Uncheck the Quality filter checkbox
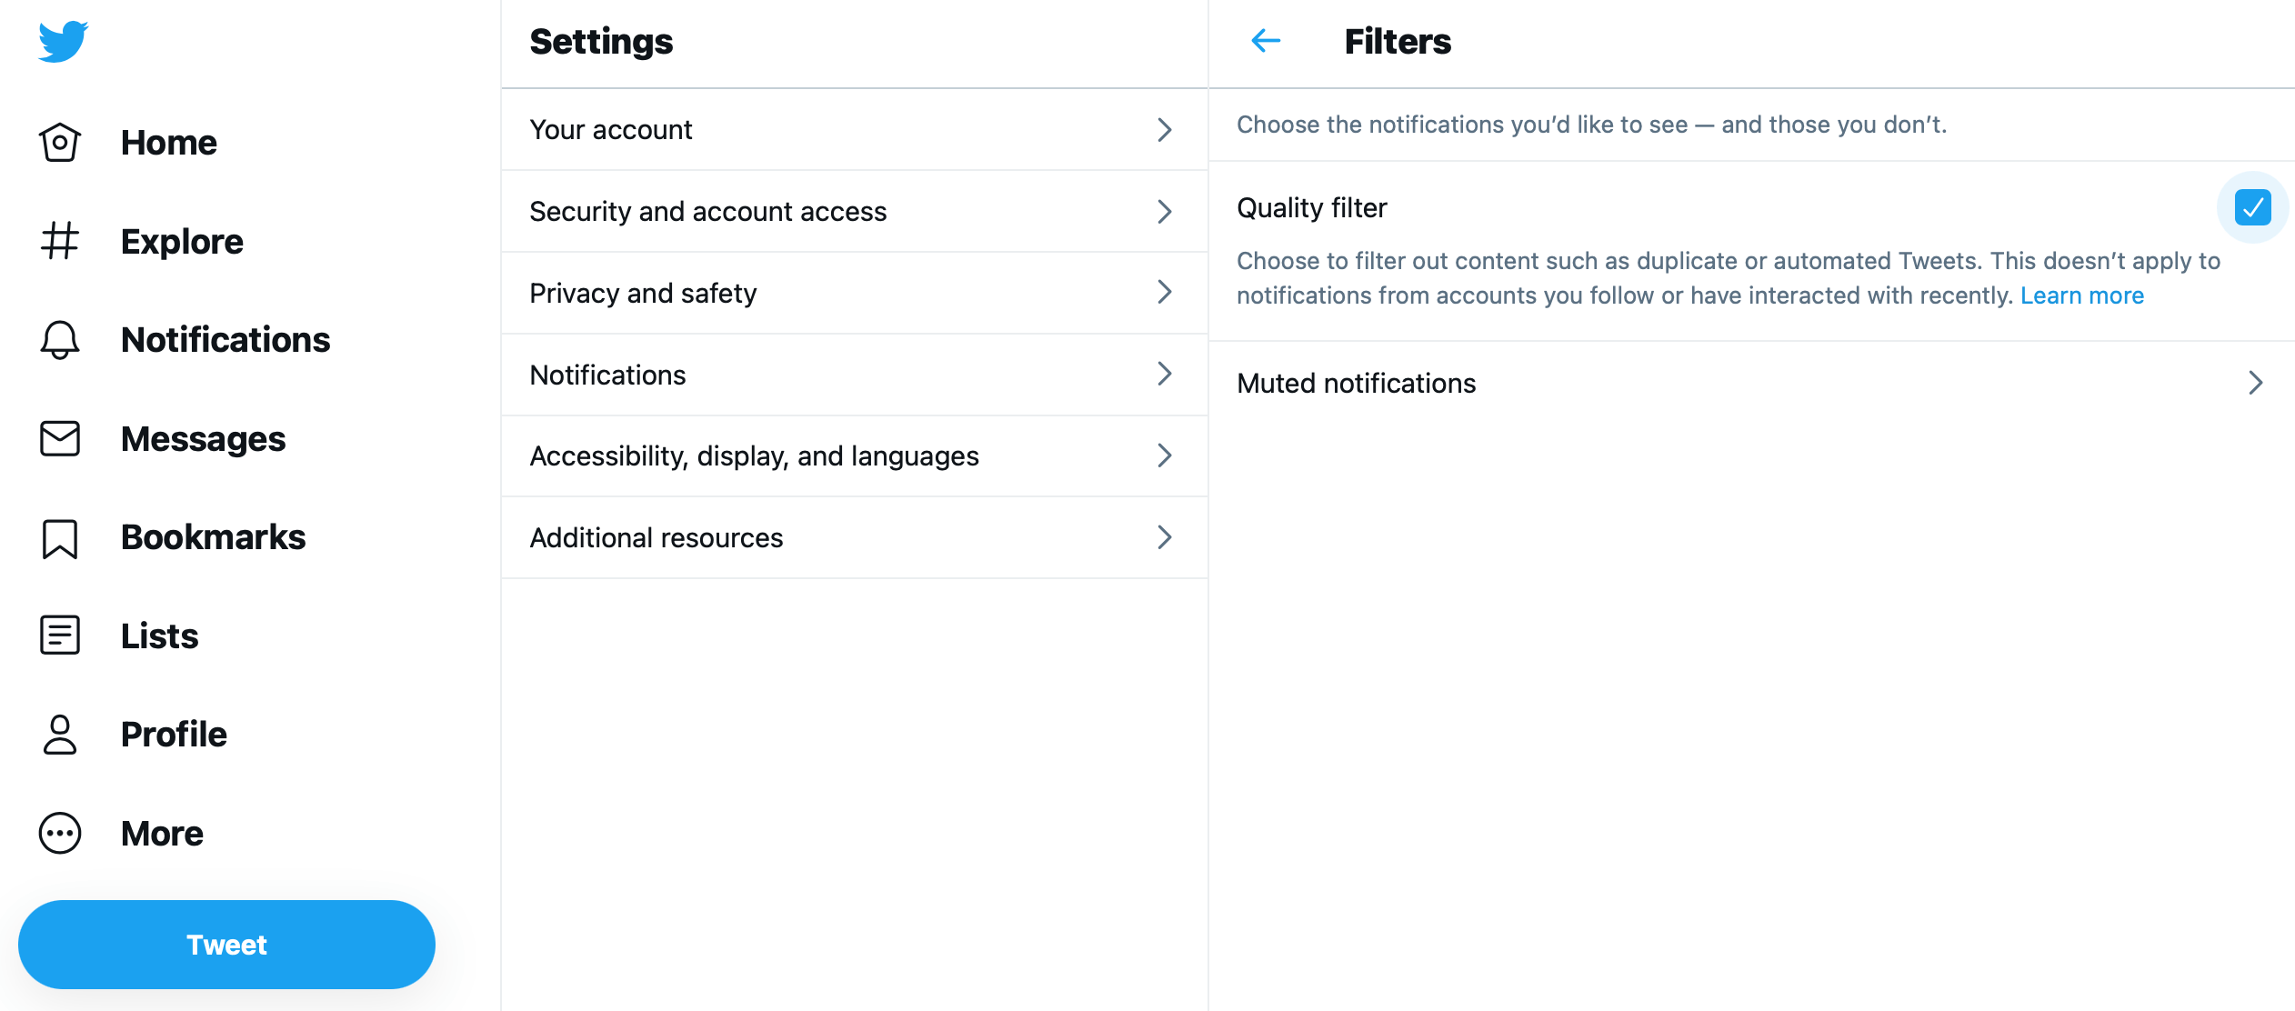 2252,207
